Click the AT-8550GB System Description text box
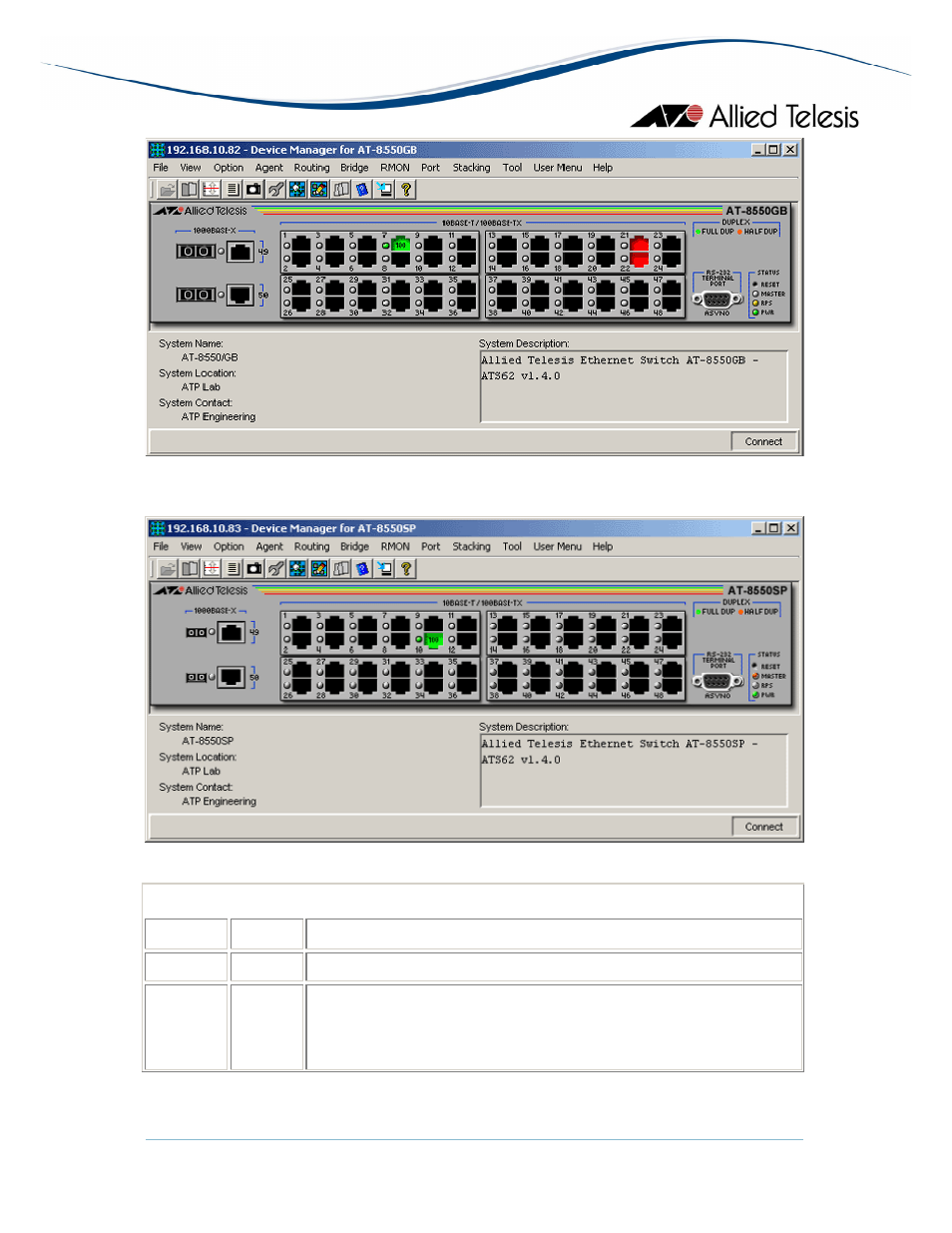This screenshot has height=1233, width=952. click(634, 386)
